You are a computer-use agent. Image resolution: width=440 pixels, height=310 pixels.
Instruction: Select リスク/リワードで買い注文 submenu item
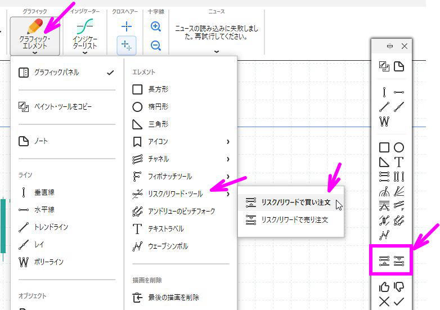click(x=291, y=203)
